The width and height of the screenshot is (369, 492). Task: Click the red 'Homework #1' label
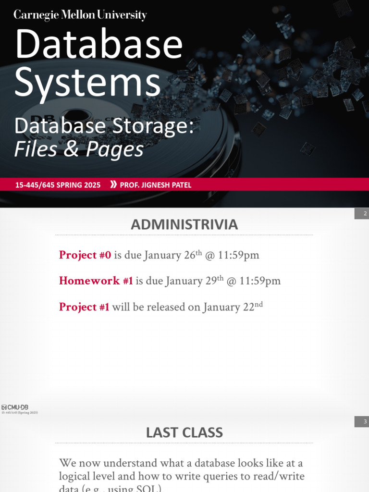[96, 281]
